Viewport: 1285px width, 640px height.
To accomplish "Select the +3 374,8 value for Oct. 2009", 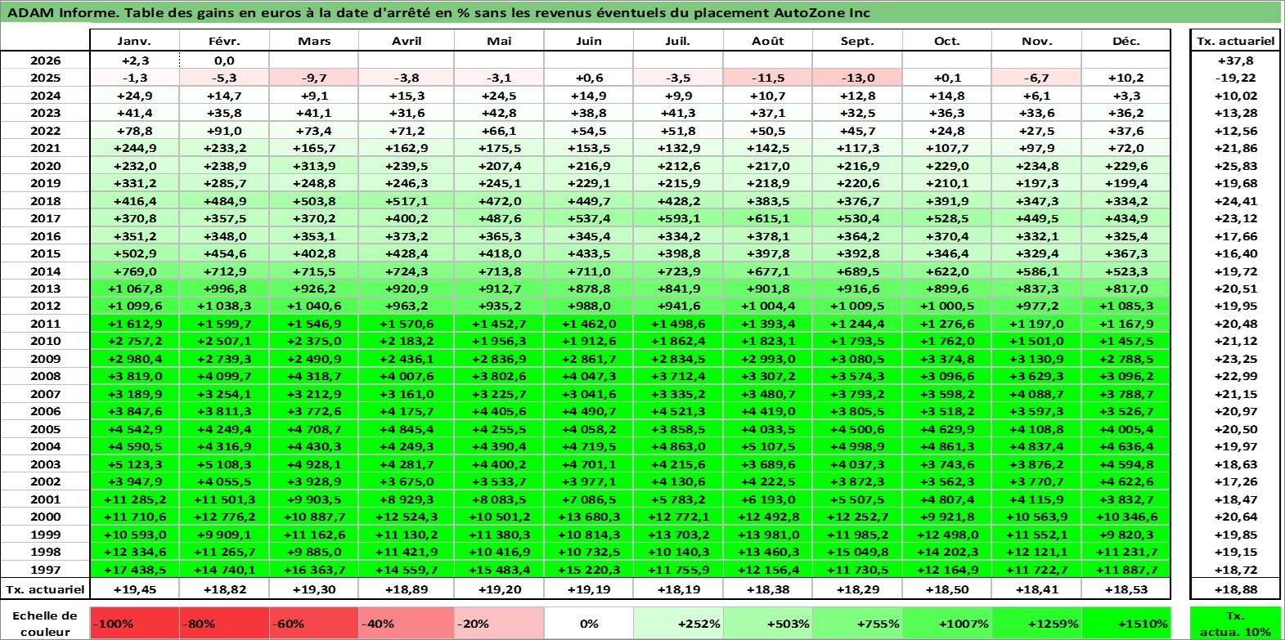I will coord(947,359).
